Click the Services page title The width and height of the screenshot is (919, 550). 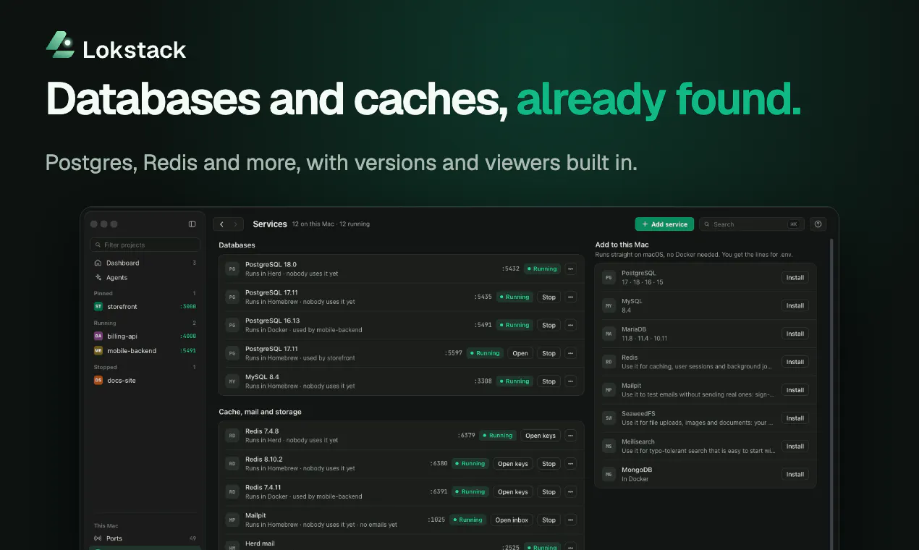click(x=270, y=224)
